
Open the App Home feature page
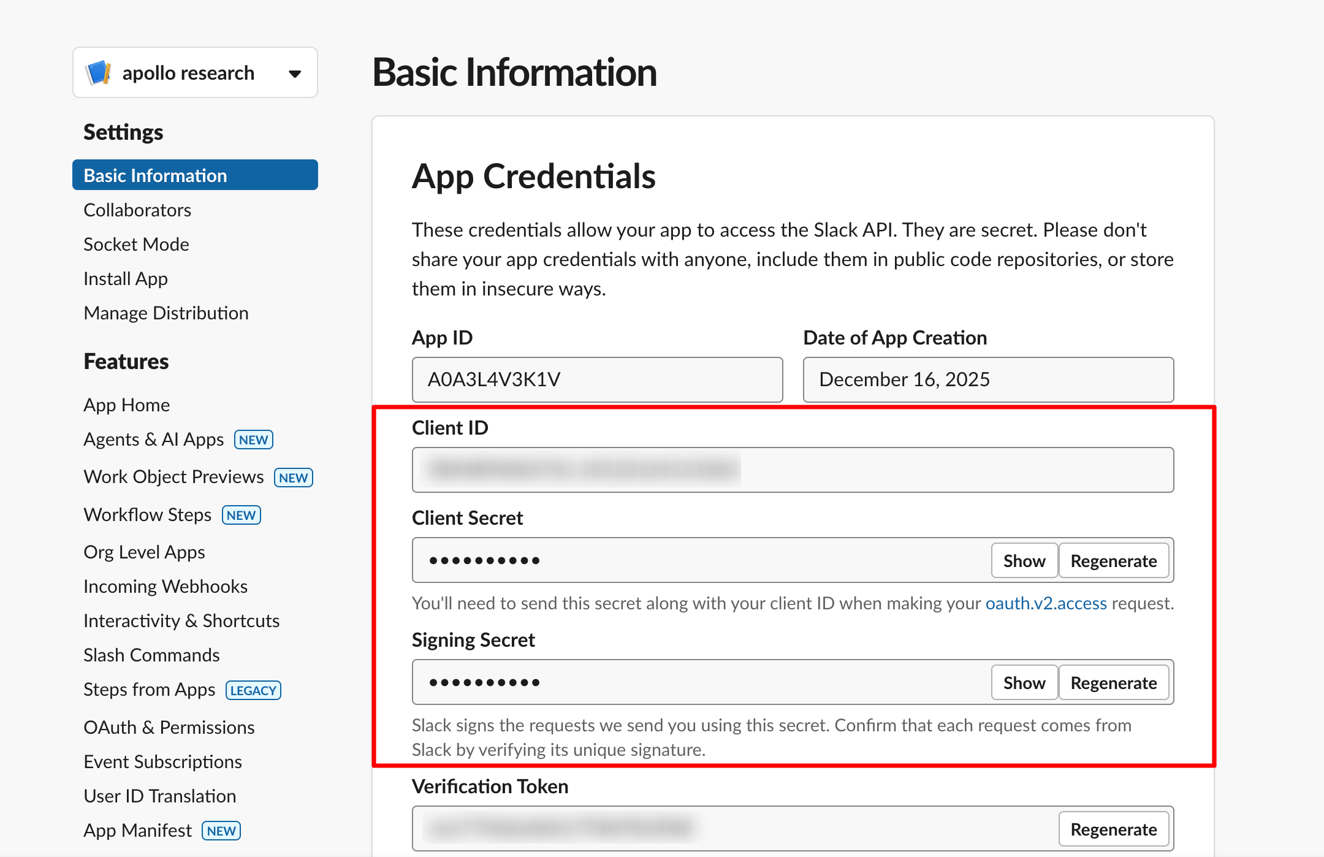[x=126, y=405]
